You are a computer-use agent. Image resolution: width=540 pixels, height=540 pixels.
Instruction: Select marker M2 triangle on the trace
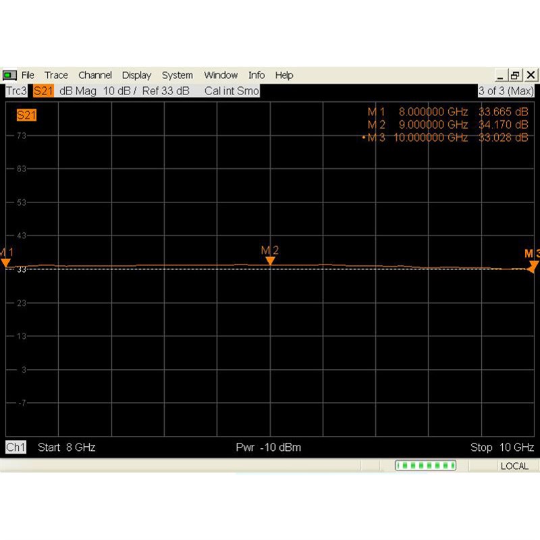[271, 261]
